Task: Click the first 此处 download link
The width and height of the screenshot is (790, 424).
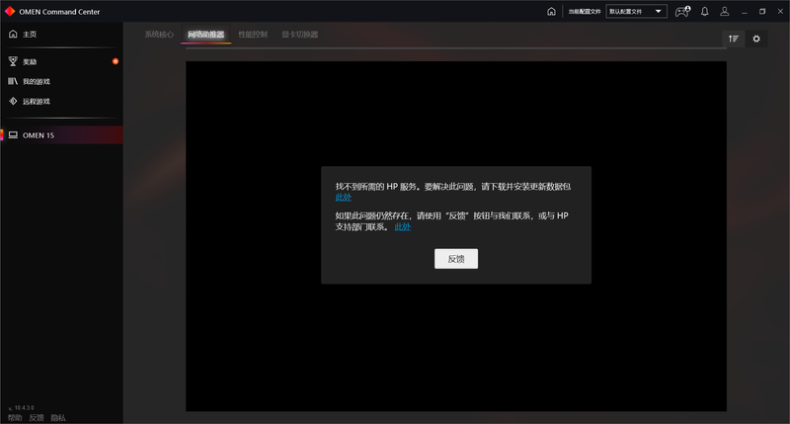Action: click(x=343, y=197)
